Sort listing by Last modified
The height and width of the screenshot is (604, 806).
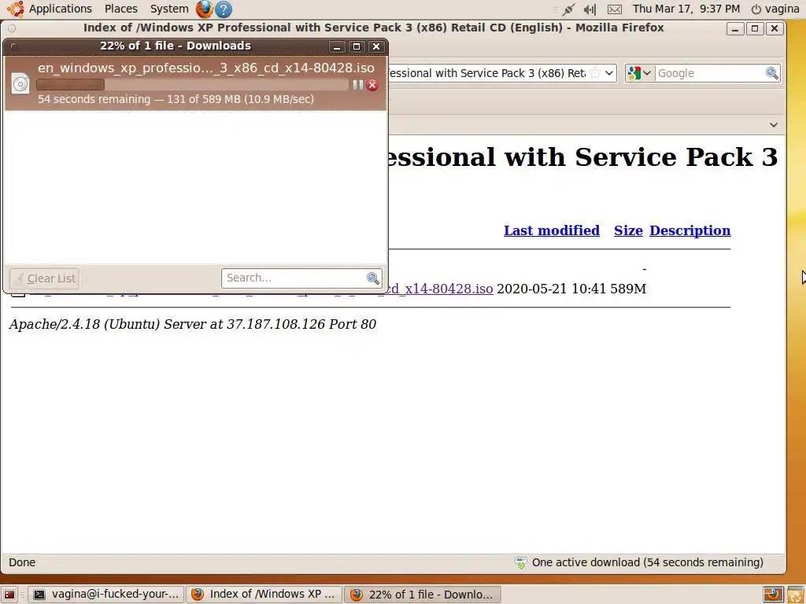(x=552, y=230)
